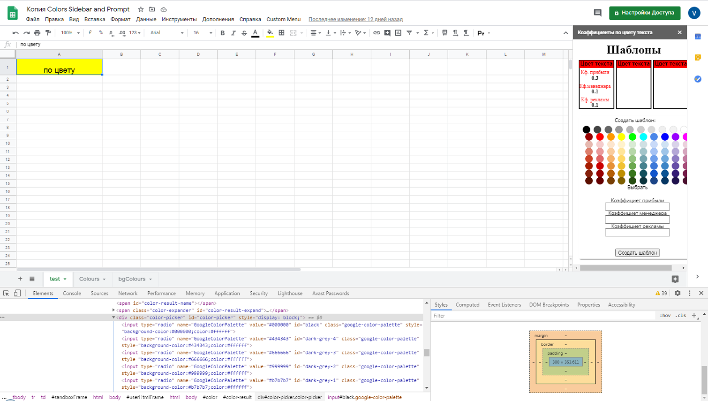
Task: Click the add sheet plus button
Action: pos(20,279)
